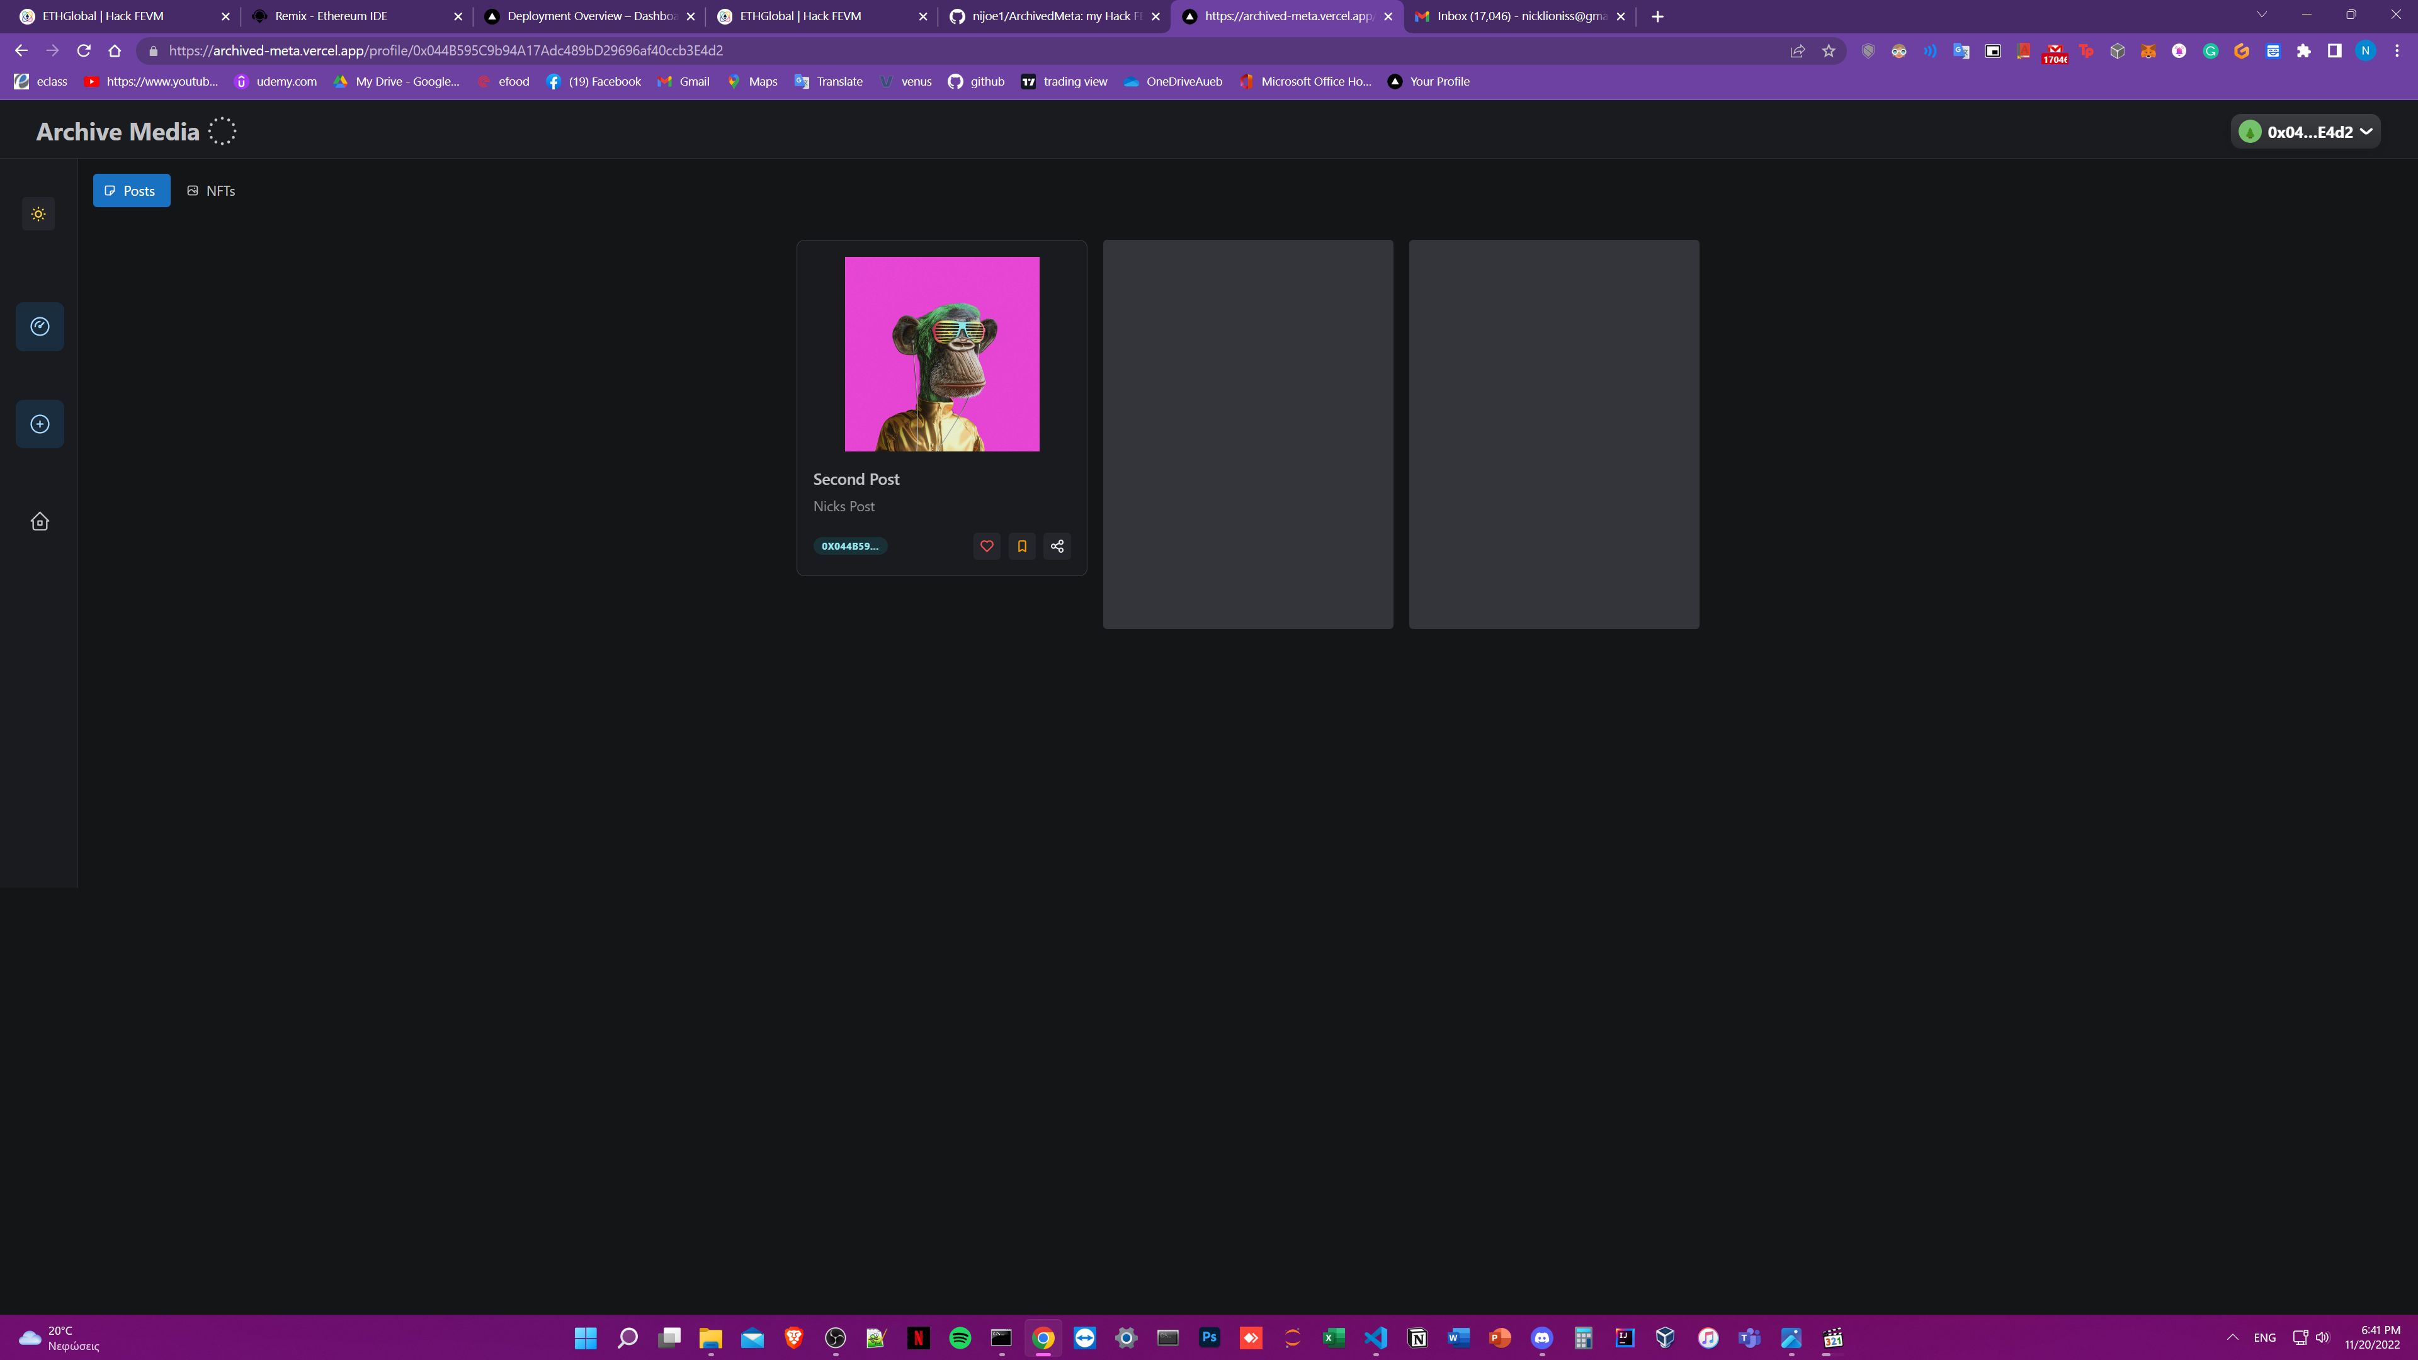Expand the 0x04...E4d2 wallet dropdown
Image resolution: width=2418 pixels, height=1360 pixels.
tap(2305, 132)
